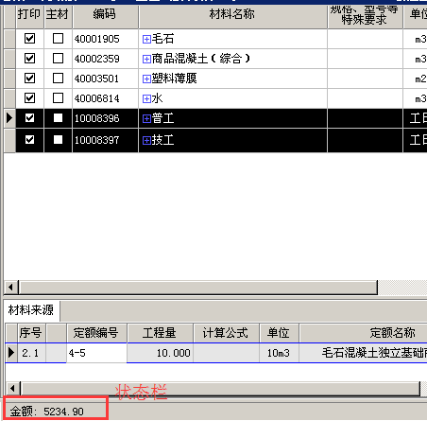427x421 pixels.
Task: Click the 材料名称 column header
Action: 232,15
